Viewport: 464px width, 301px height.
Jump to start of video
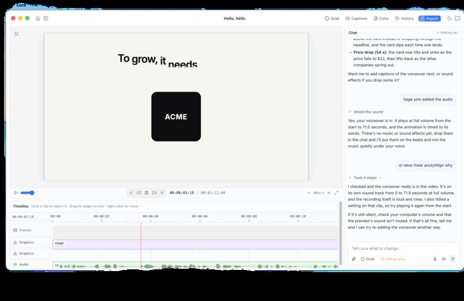coord(131,193)
